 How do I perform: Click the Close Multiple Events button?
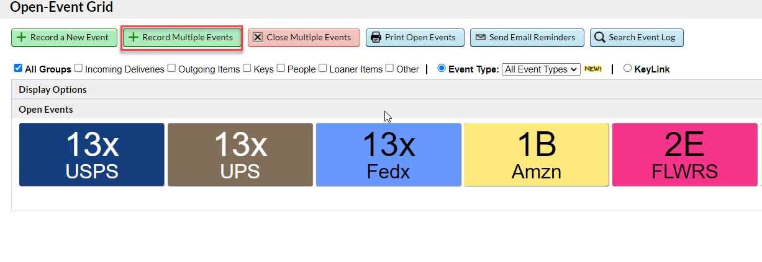(x=304, y=37)
